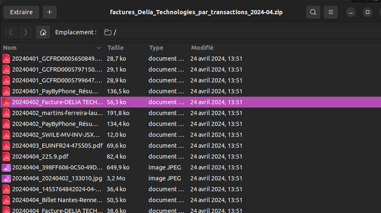381x213 pixels.
Task: Click the plus add-files button
Action: [49, 12]
